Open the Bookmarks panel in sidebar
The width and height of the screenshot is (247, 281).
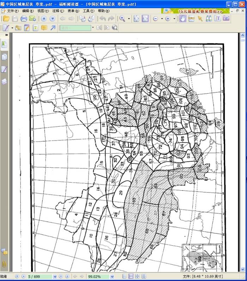pos(4,44)
